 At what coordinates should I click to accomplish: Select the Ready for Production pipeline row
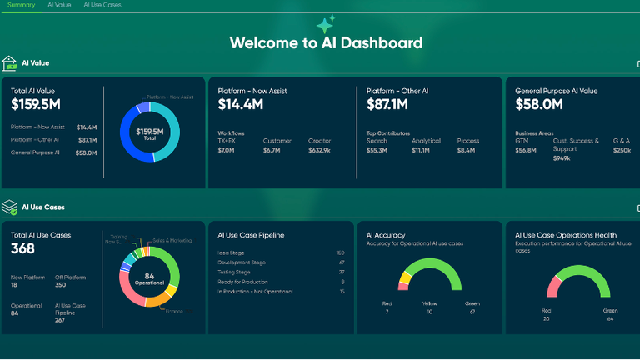pos(281,282)
